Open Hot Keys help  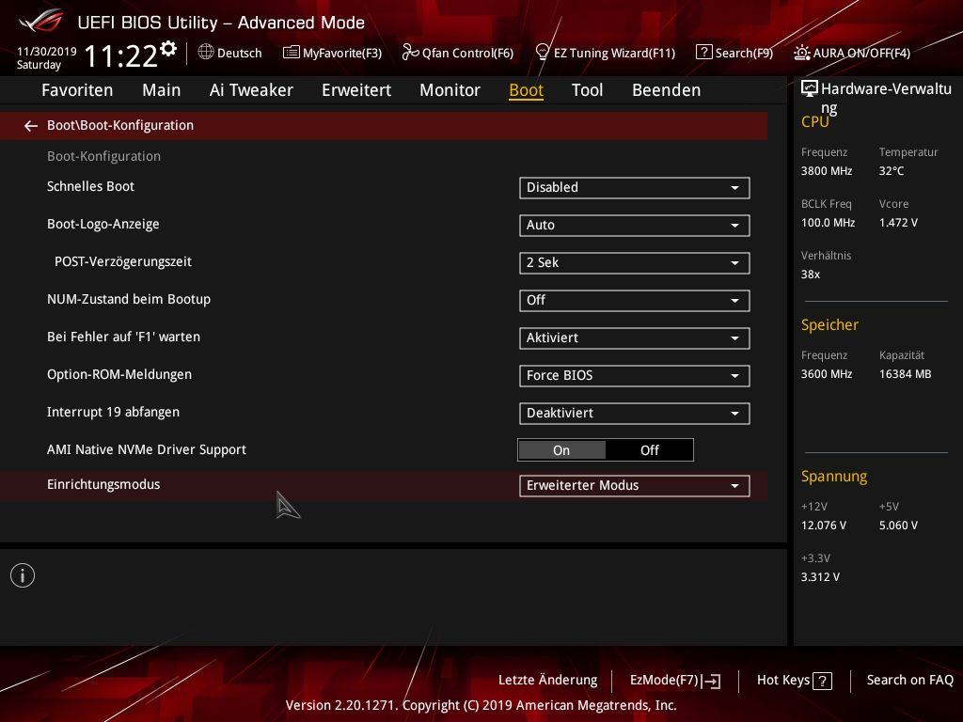[794, 681]
